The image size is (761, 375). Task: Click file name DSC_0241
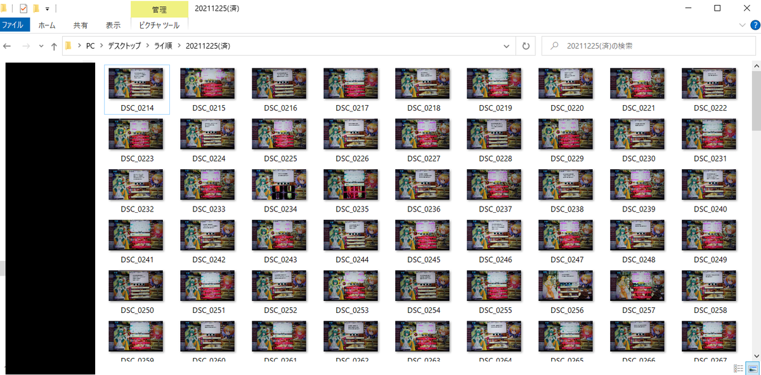[137, 260]
